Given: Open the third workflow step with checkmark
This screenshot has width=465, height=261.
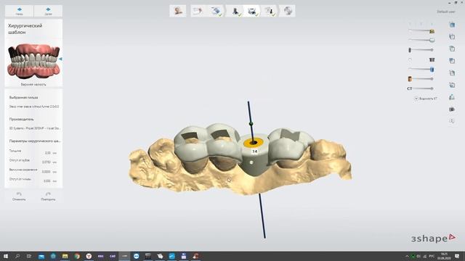Looking at the screenshot, I should (x=217, y=11).
